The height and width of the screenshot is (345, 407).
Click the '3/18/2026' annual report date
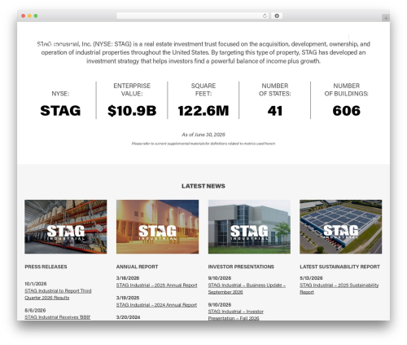(x=128, y=278)
